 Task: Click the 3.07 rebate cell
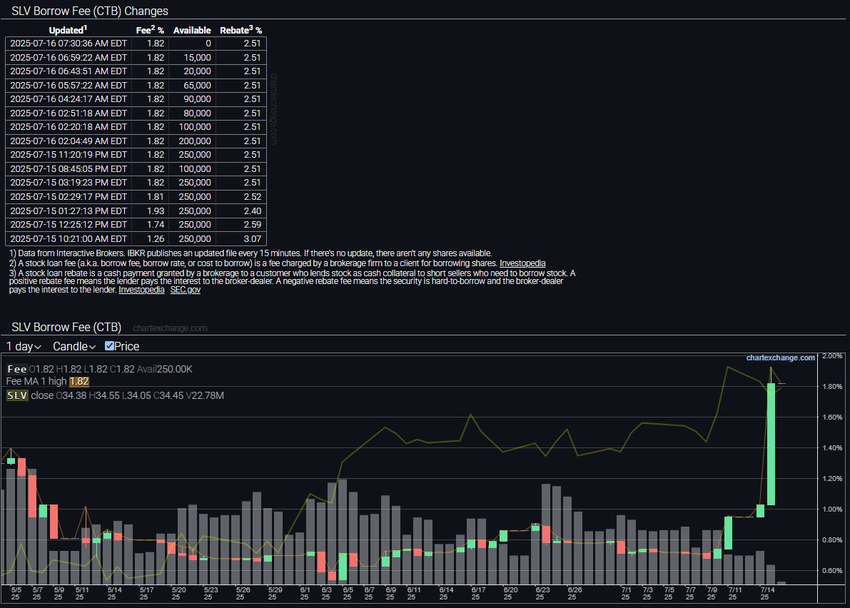click(x=241, y=238)
